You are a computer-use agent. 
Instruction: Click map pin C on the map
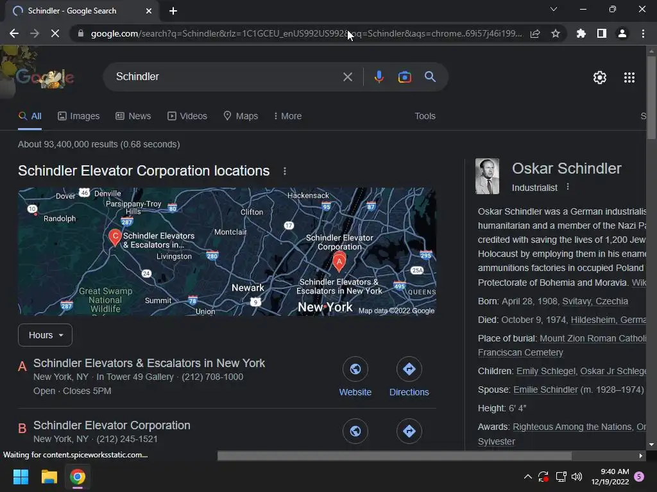click(x=115, y=237)
